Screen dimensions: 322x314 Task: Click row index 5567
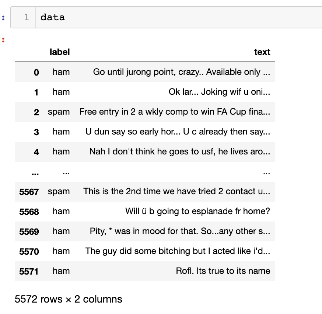pos(29,192)
